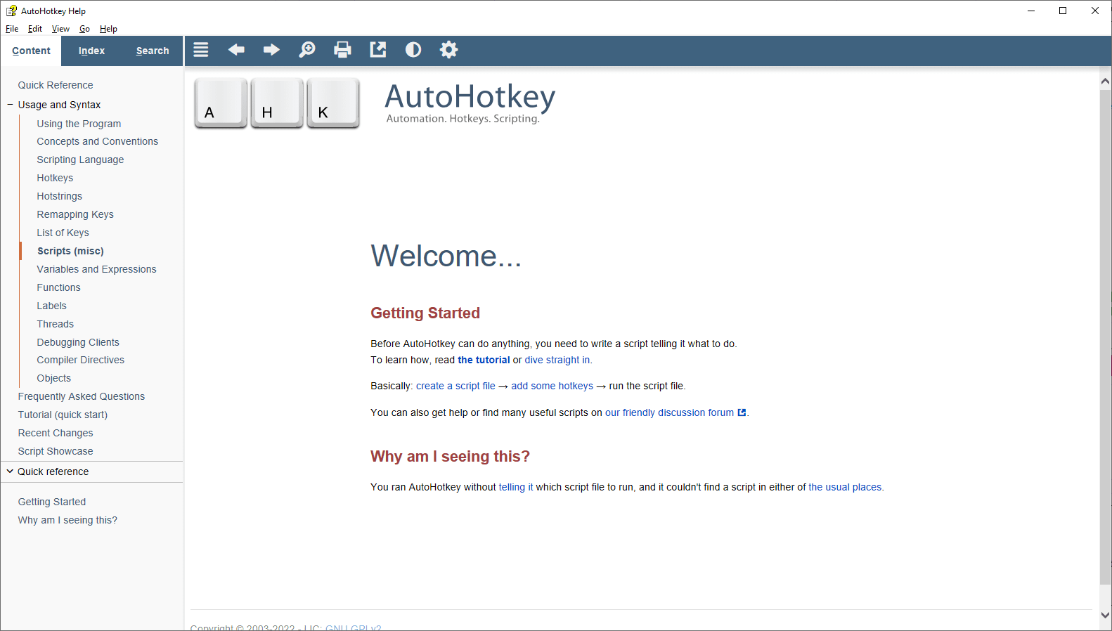Follow 'create a script file' link
This screenshot has width=1112, height=631.
(455, 386)
